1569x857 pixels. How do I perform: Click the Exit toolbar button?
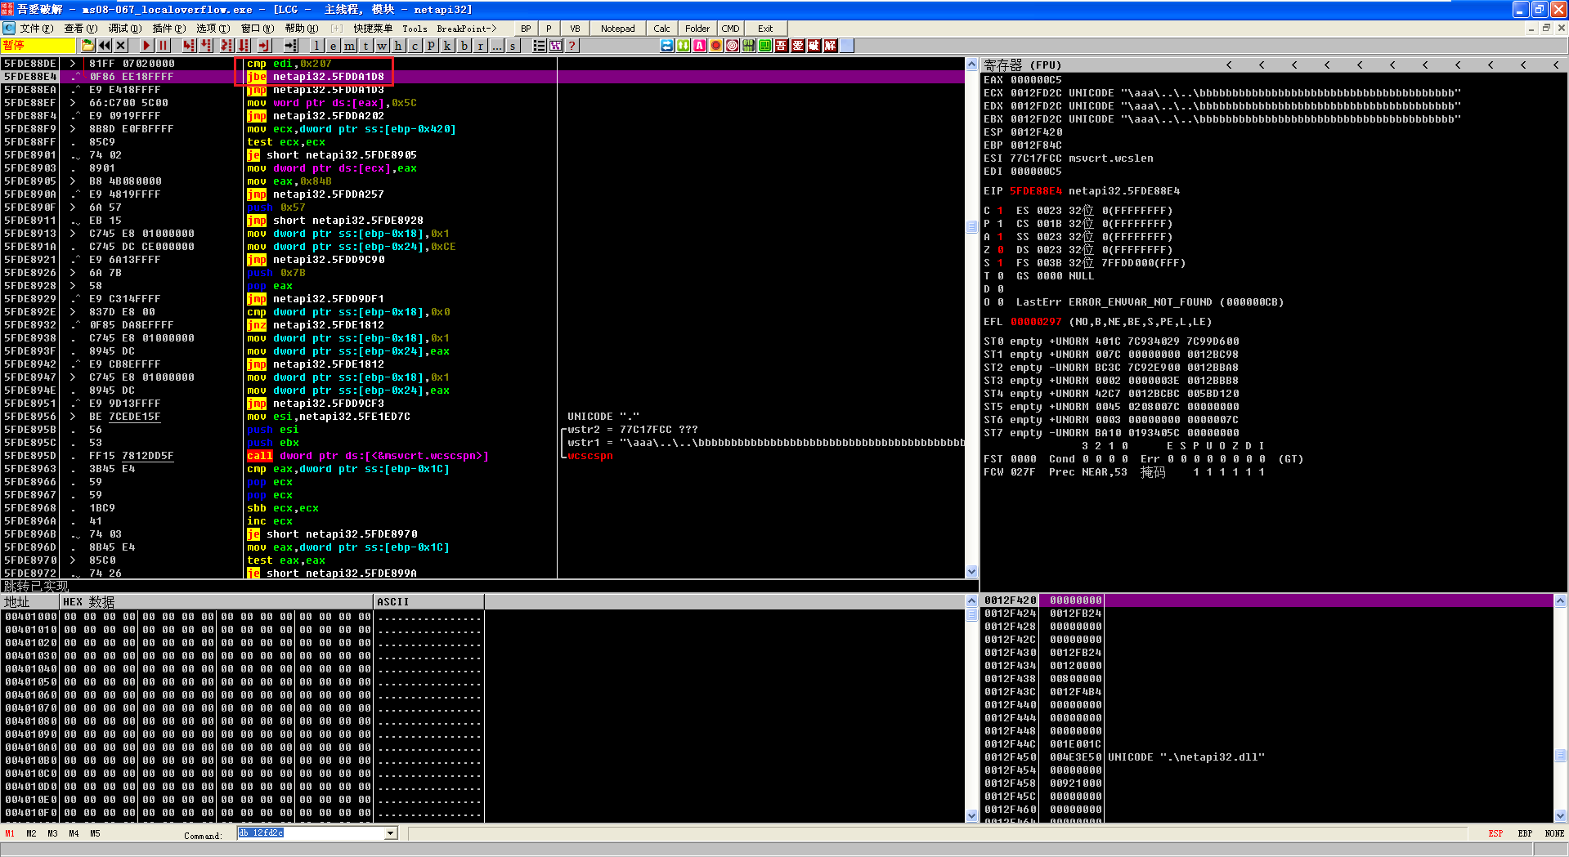point(765,29)
